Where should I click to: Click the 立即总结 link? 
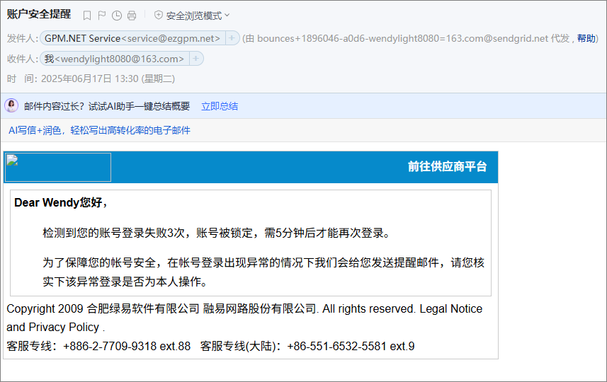pos(220,106)
